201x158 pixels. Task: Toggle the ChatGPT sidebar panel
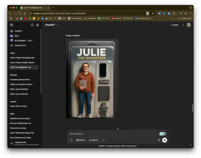pos(12,25)
